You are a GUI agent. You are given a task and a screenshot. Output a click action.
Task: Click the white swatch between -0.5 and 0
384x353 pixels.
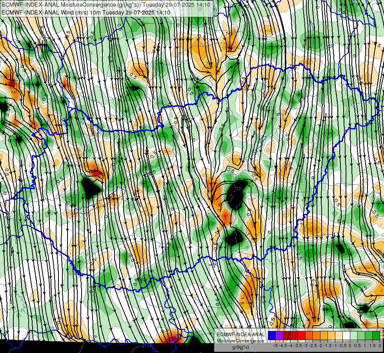pos(346,336)
